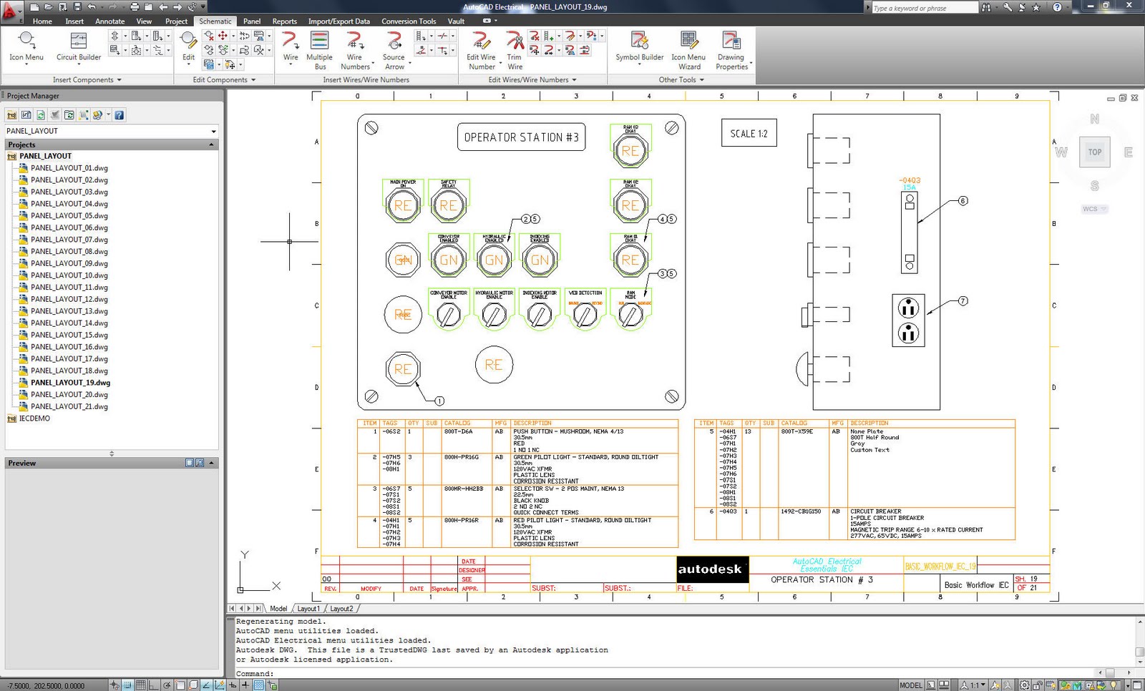Screen dimensions: 1145x691
Task: Open Drawing Properties
Action: tap(732, 48)
